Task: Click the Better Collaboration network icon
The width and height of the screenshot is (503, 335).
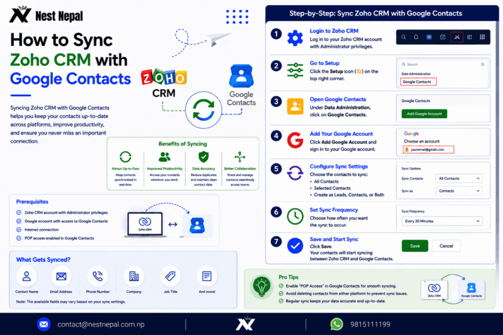Action: (240, 157)
